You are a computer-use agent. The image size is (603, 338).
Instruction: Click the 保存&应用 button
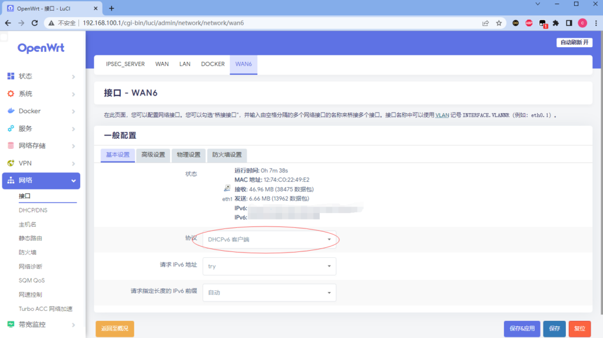522,329
